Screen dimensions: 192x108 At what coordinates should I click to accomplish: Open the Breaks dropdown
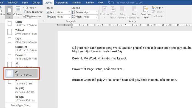pos(30,8)
